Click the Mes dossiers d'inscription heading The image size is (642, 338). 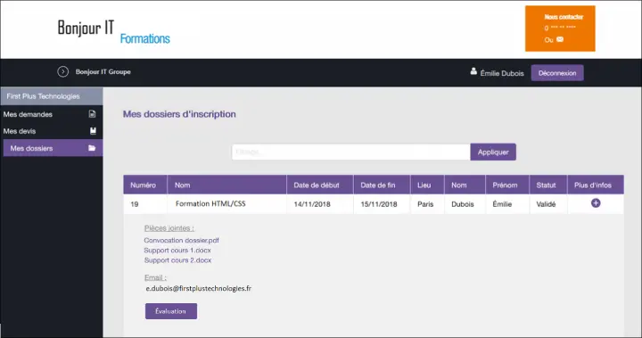pyautogui.click(x=179, y=114)
